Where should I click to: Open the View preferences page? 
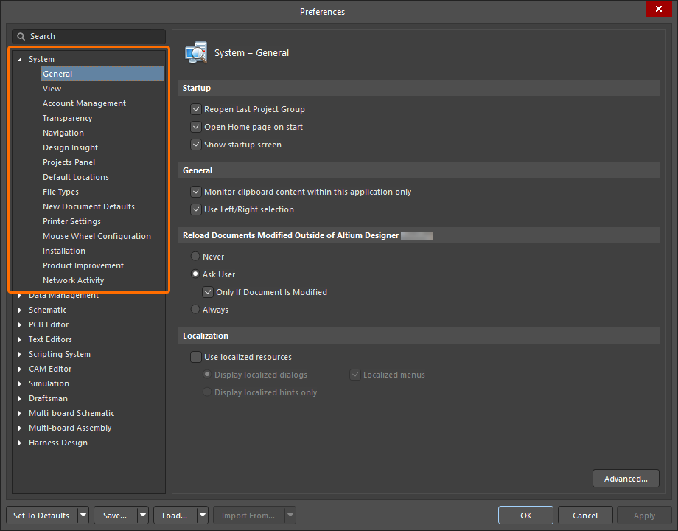pyautogui.click(x=52, y=88)
